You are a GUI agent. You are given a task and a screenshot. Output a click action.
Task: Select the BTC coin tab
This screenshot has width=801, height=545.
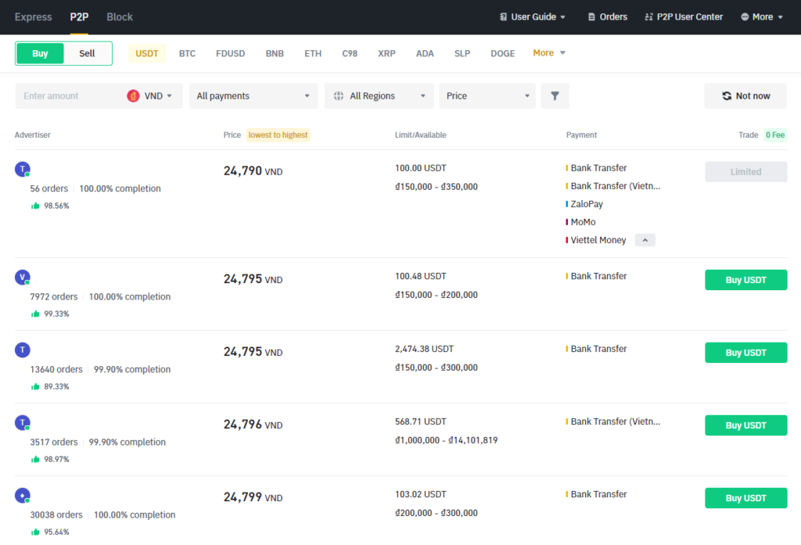click(x=187, y=53)
